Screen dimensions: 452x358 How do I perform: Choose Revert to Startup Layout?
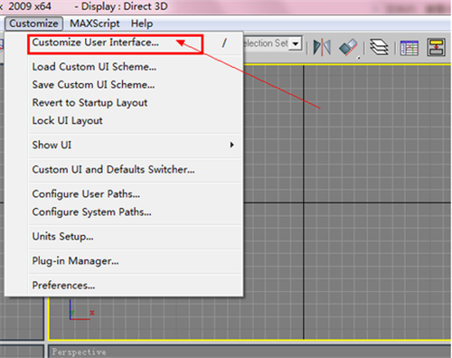point(89,103)
